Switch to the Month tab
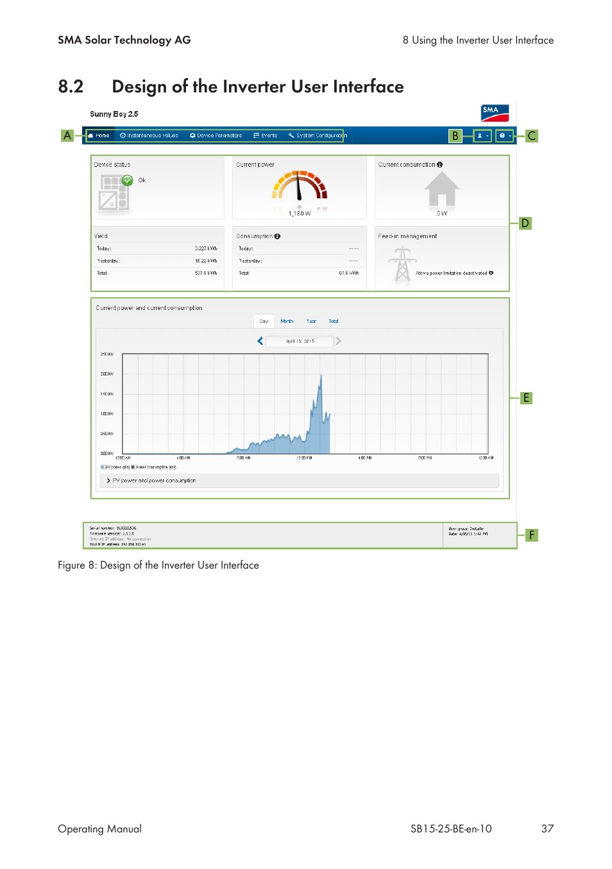 (x=287, y=321)
